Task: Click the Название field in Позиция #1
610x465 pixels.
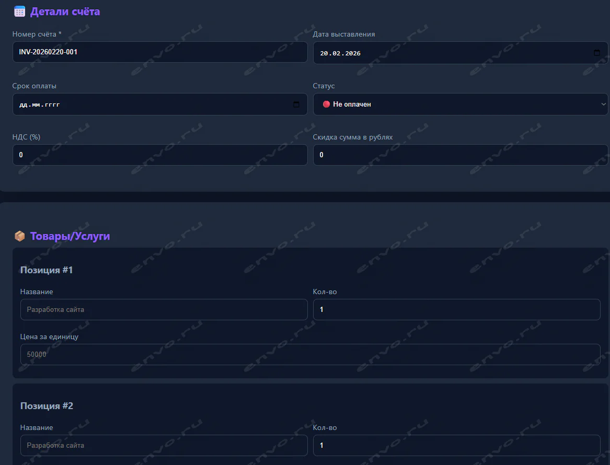Action: [x=164, y=310]
